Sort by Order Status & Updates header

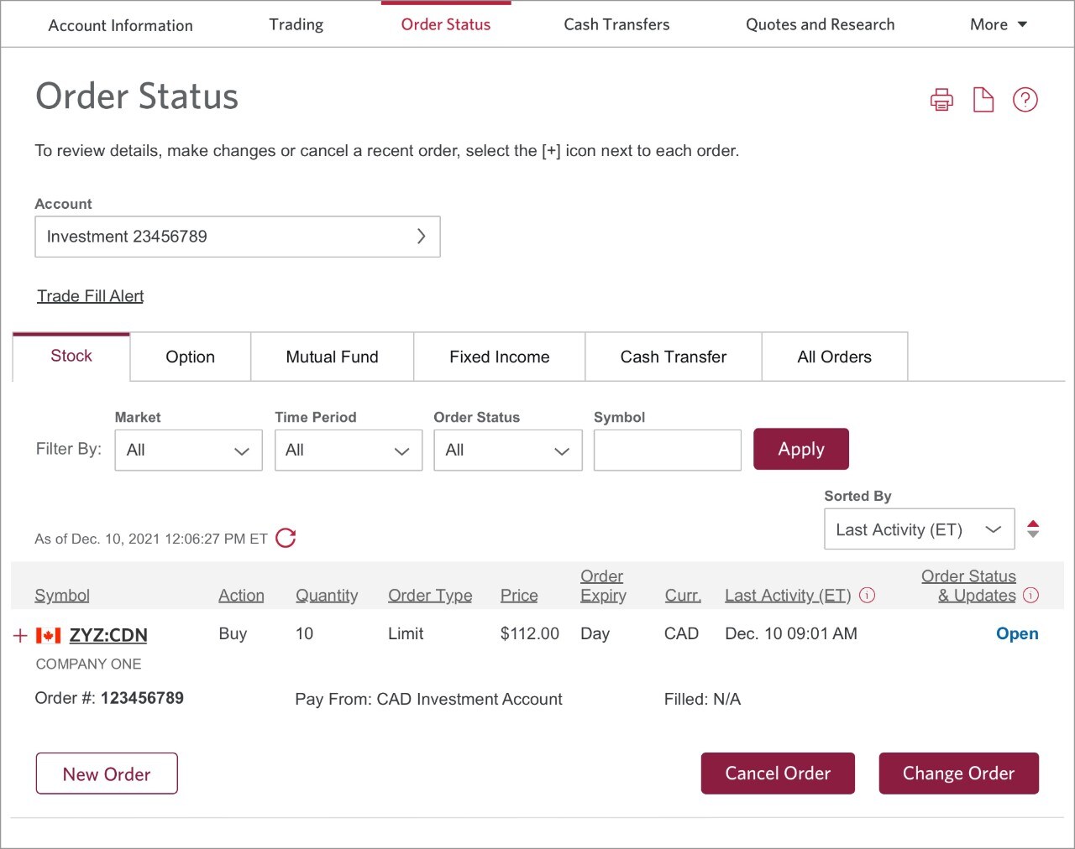coord(968,586)
